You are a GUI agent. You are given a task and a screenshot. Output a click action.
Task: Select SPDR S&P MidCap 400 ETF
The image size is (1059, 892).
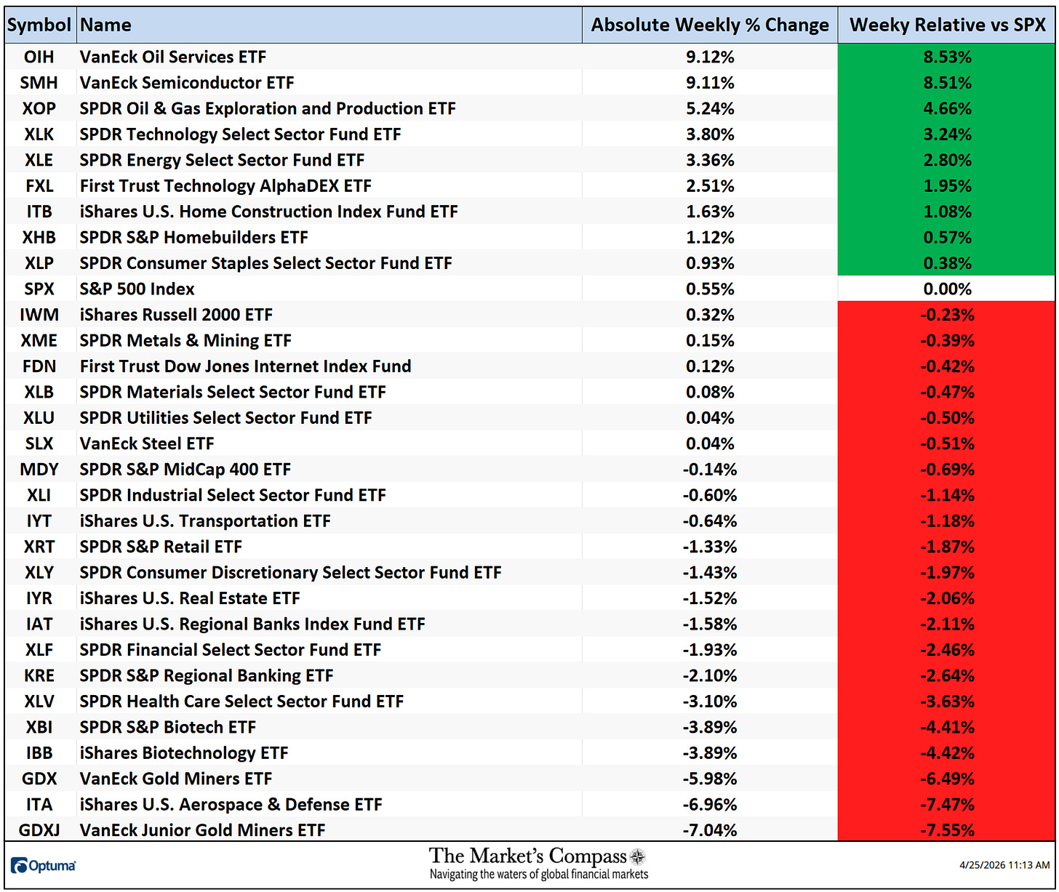185,470
